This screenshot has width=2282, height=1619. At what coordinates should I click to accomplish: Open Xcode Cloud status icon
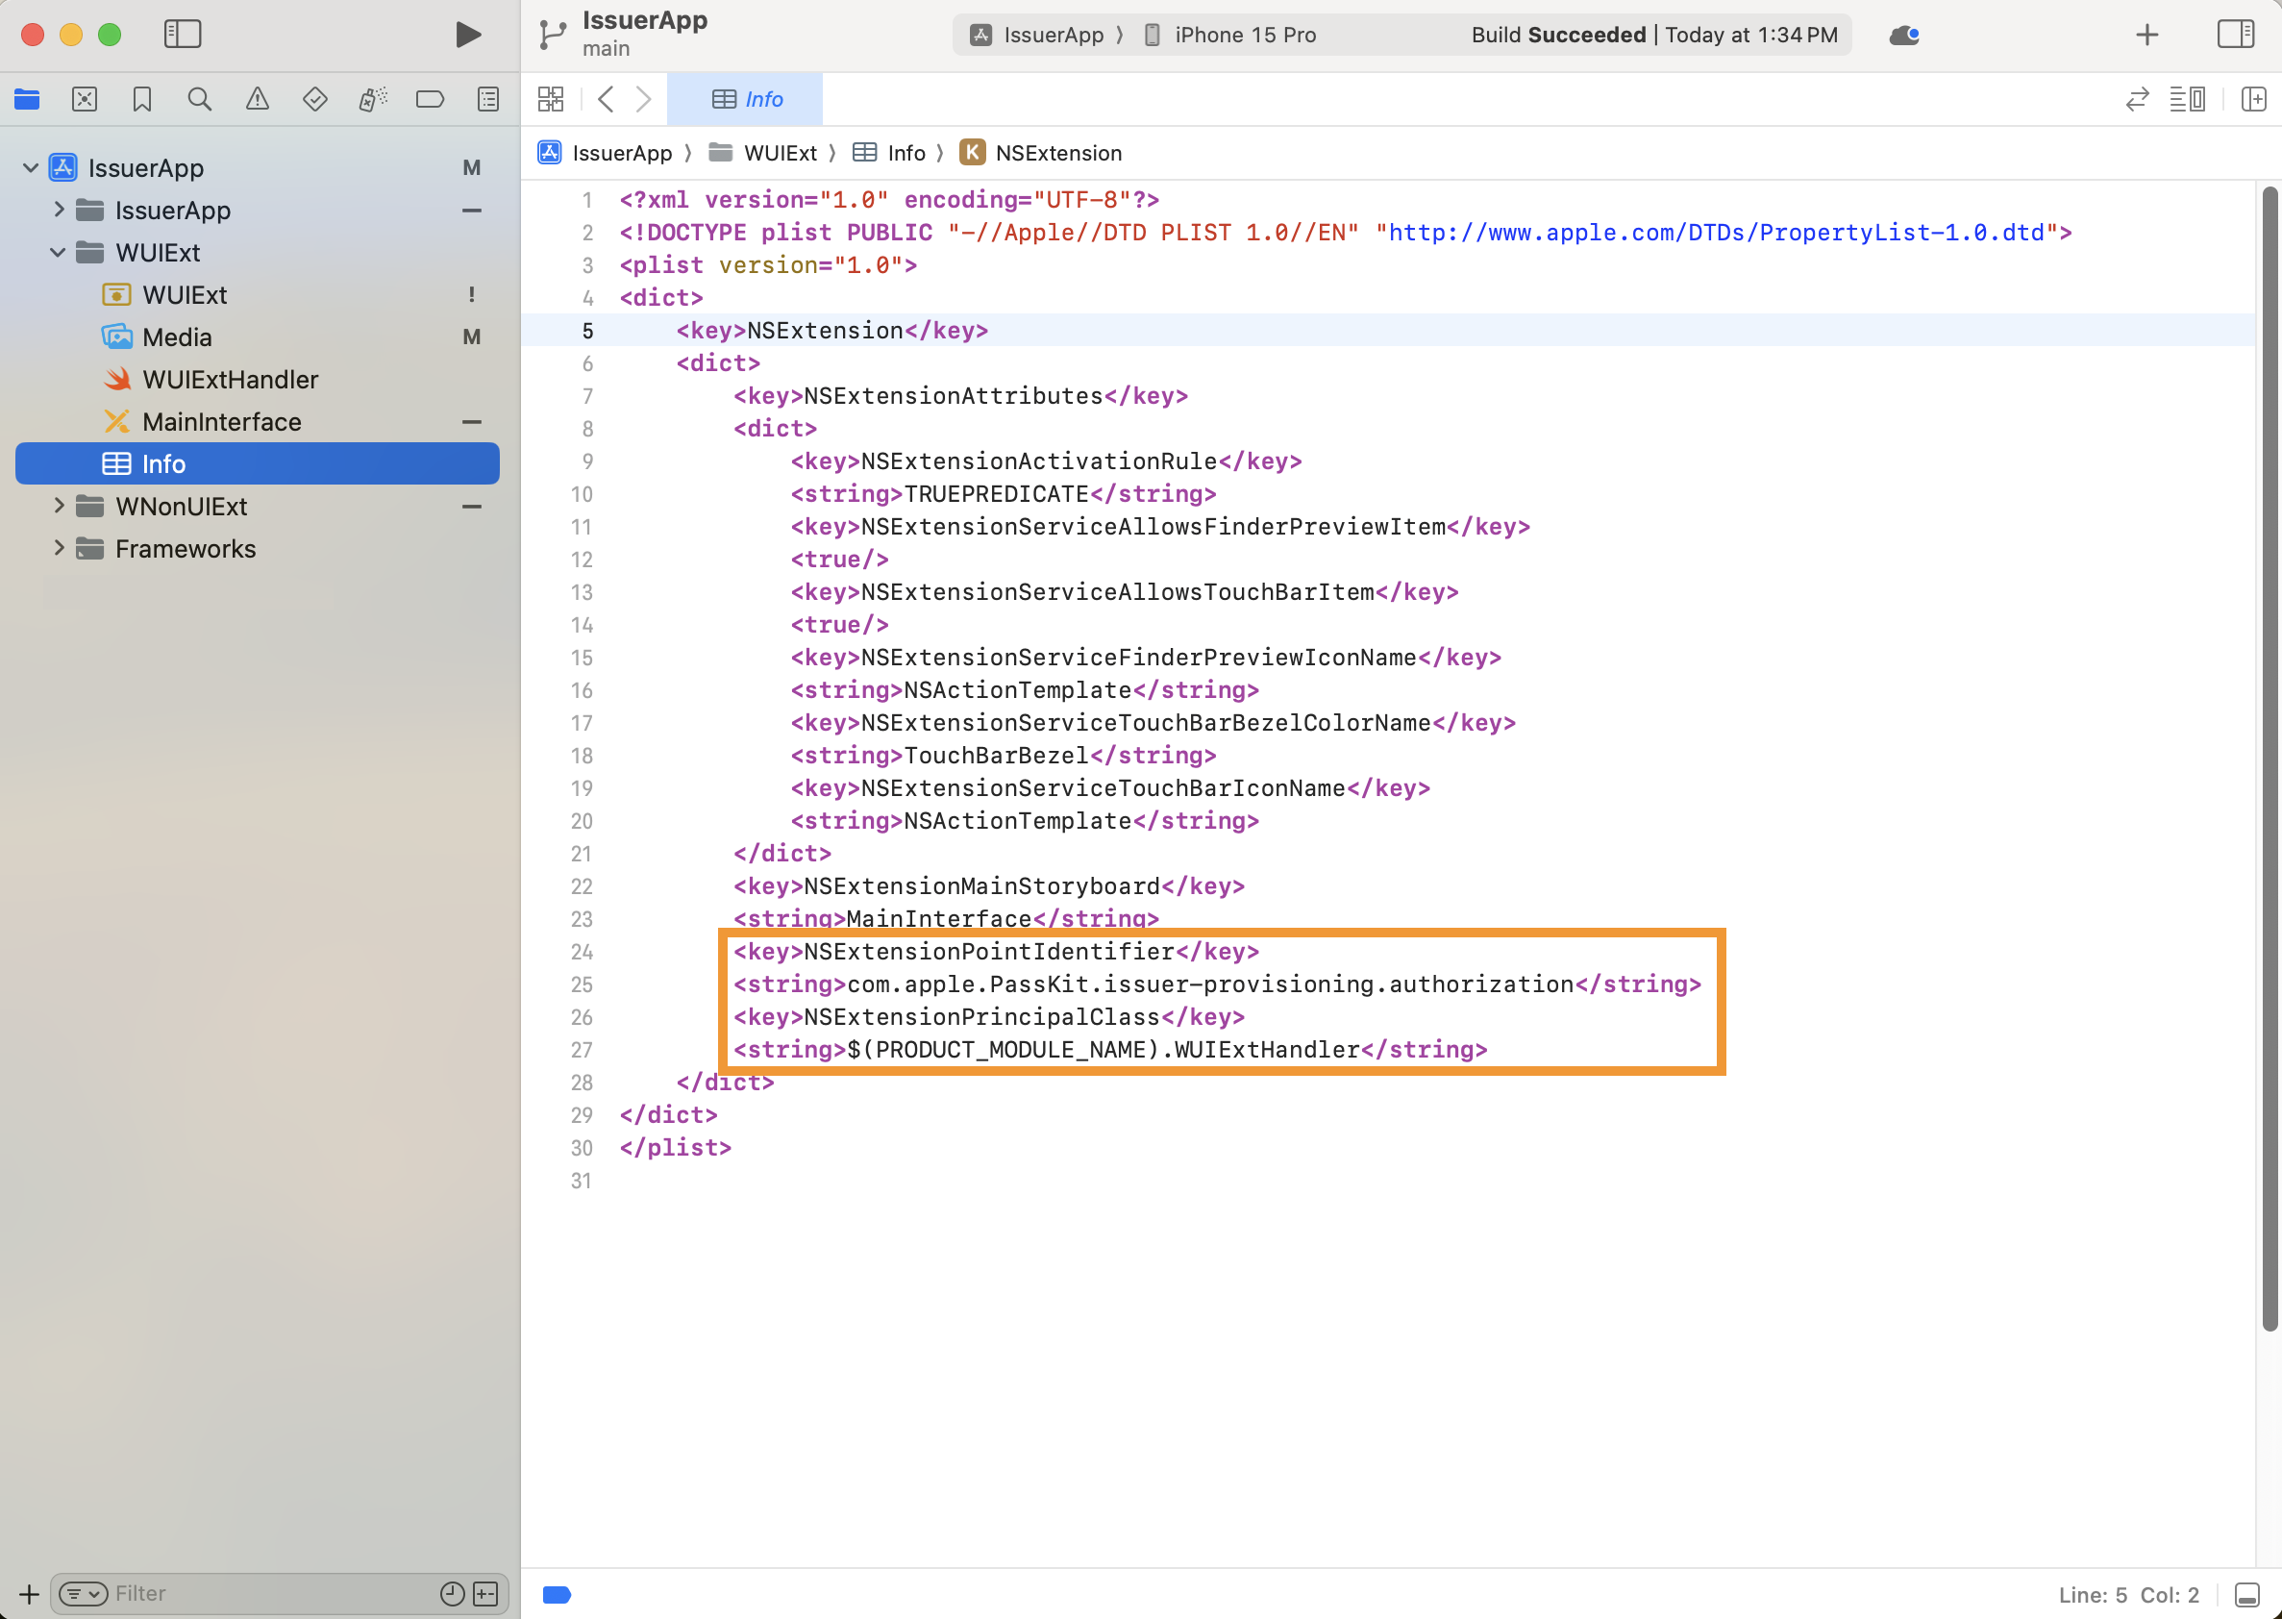coord(1903,35)
